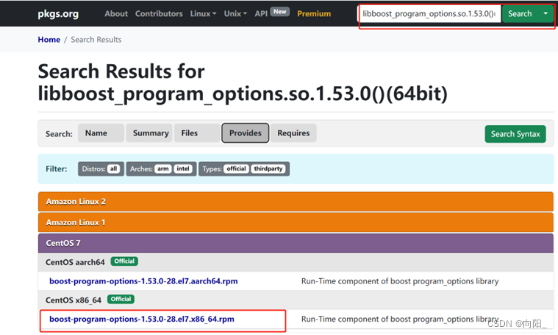Expand the Unix dropdown menu
Screen dimensions: 558x335
pyautogui.click(x=235, y=13)
